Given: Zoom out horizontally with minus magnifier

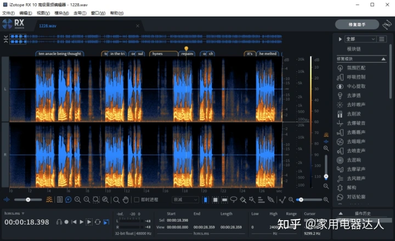Looking at the screenshot, I should (87, 200).
